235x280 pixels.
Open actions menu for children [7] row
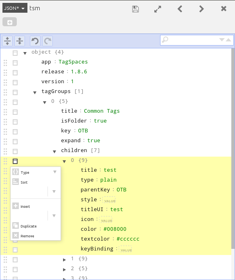[x=15, y=151]
